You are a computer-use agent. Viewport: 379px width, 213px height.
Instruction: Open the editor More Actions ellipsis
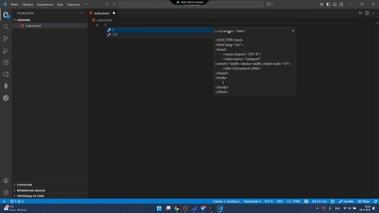pos(374,13)
